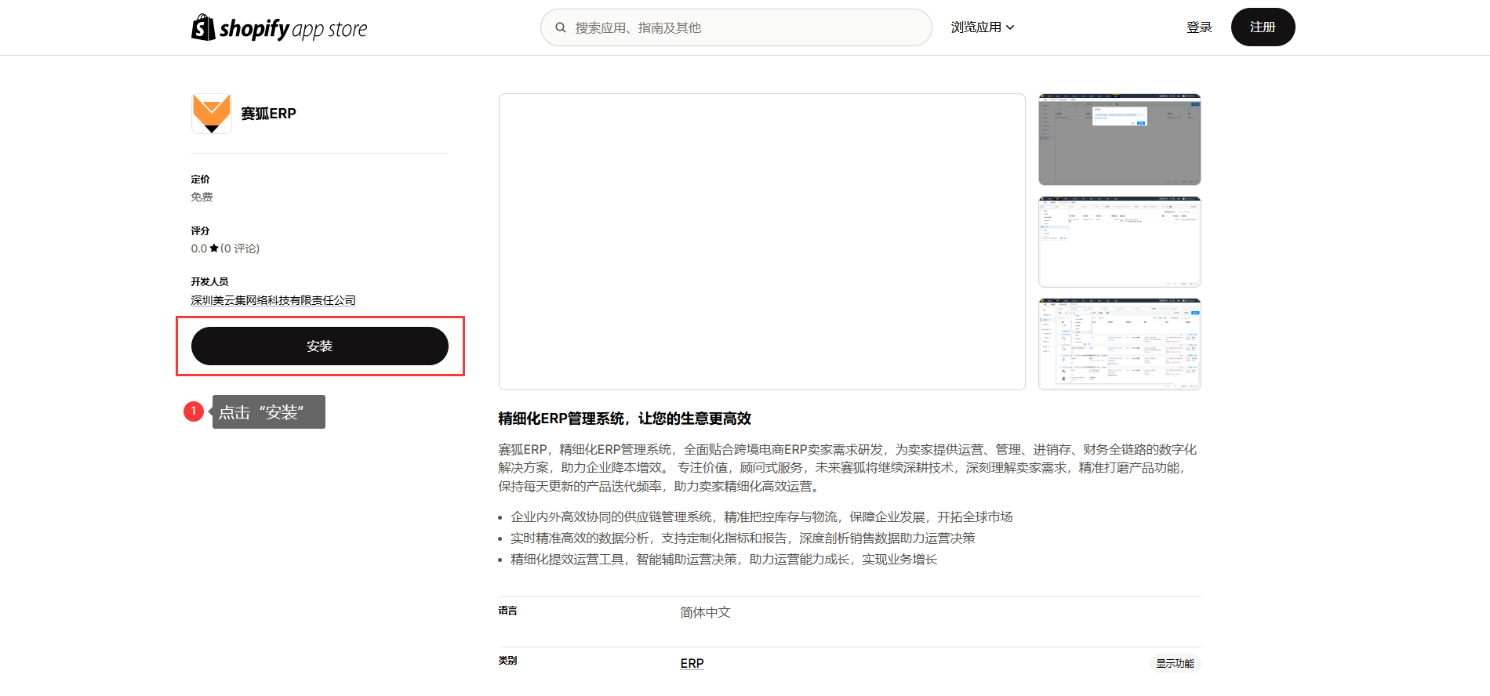The image size is (1490, 696).
Task: Click the star rating icon
Action: point(214,248)
